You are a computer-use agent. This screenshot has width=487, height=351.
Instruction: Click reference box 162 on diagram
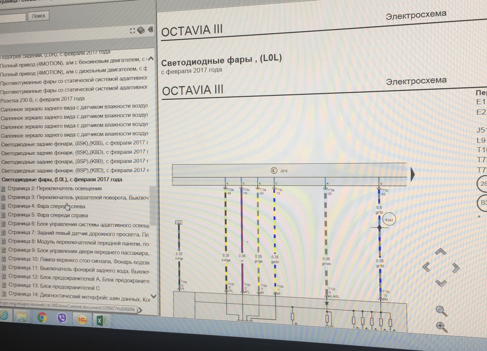179,223
